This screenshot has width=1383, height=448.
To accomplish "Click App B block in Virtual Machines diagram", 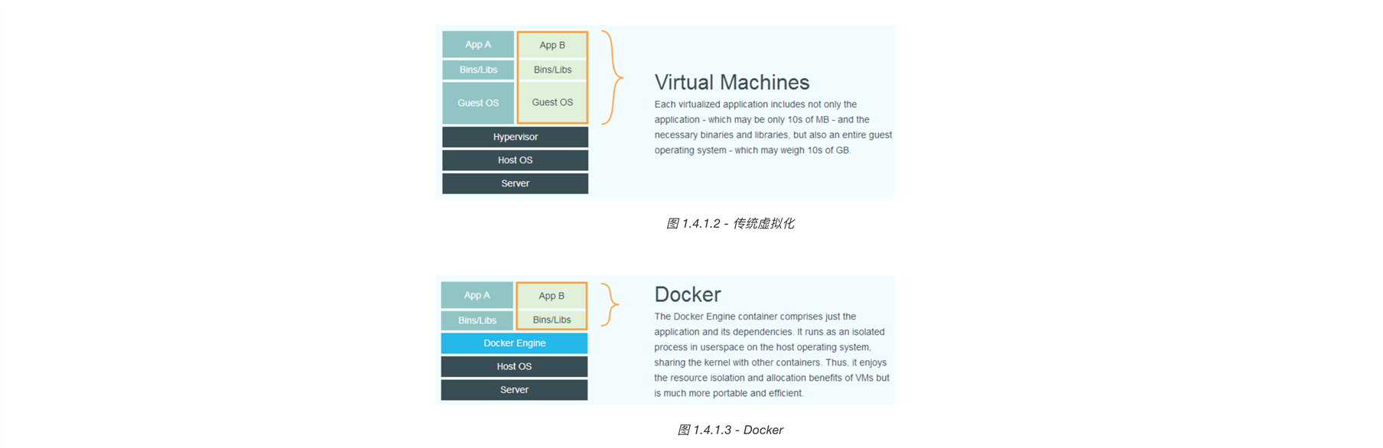I will point(552,45).
